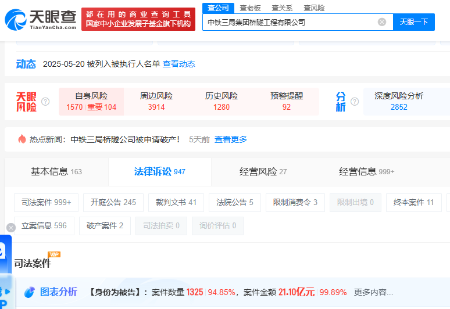Expand 更多内容 in chart analysis row
Viewport: 450px width, 309px height.
tap(373, 292)
